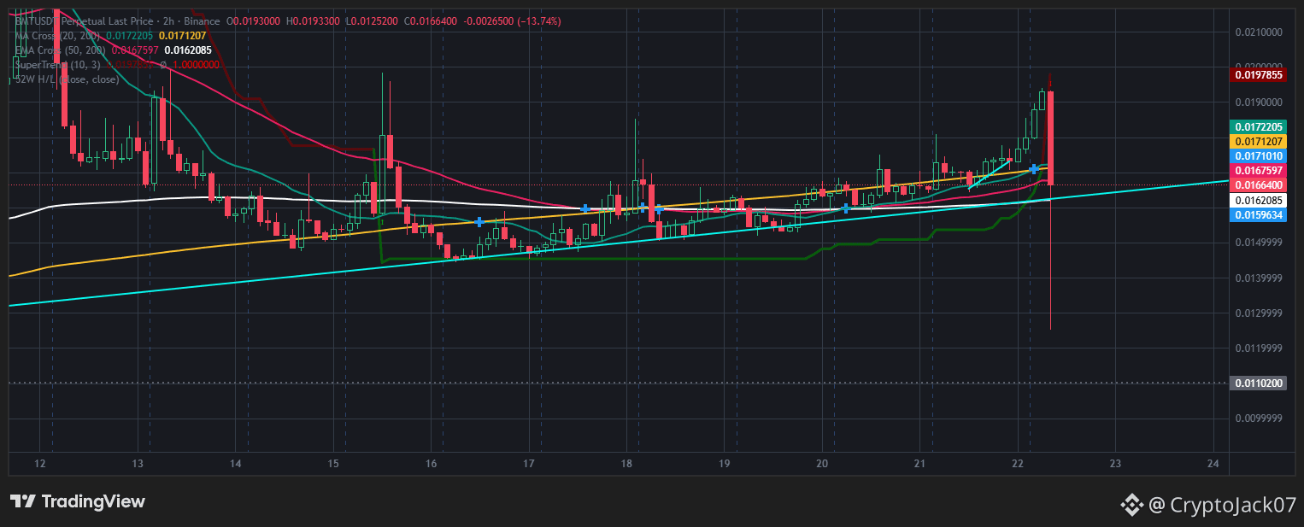Viewport: 1304px width, 527px height.
Task: Click the low value L0.0125200 in header
Action: 372,20
